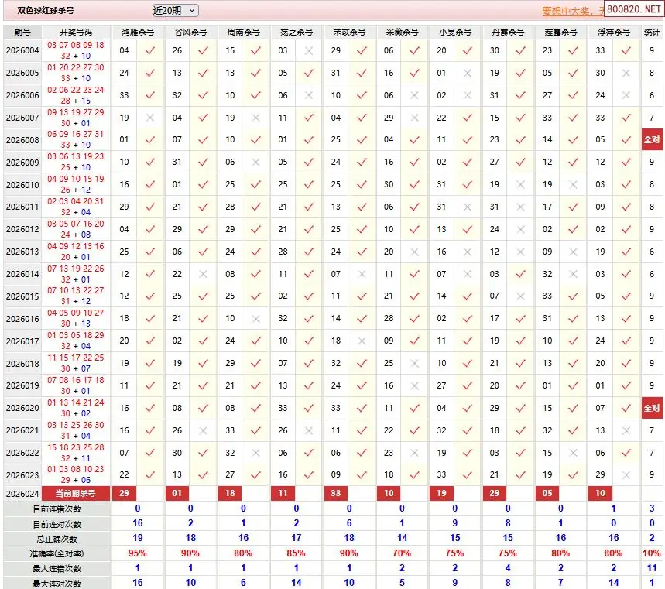
Task: Select the 开奖号码 column header
Action: tap(76, 32)
